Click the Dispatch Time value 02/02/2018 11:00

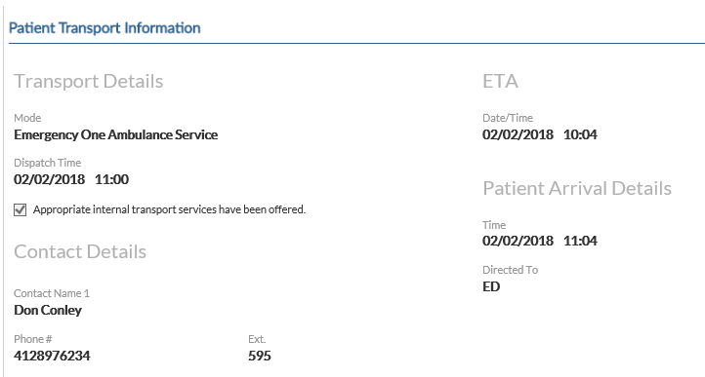coord(71,179)
